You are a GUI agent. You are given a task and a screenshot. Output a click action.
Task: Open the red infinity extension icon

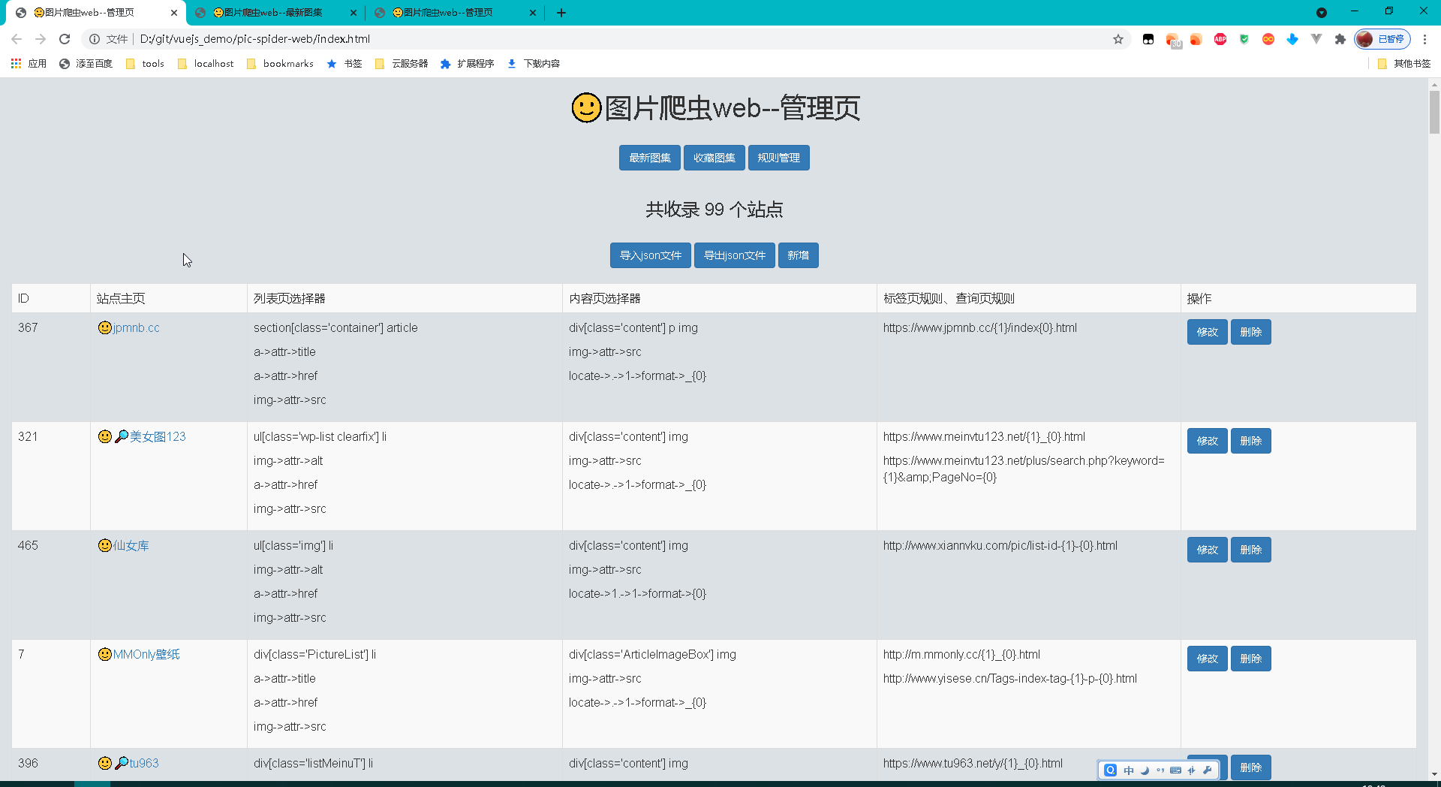click(x=1268, y=39)
